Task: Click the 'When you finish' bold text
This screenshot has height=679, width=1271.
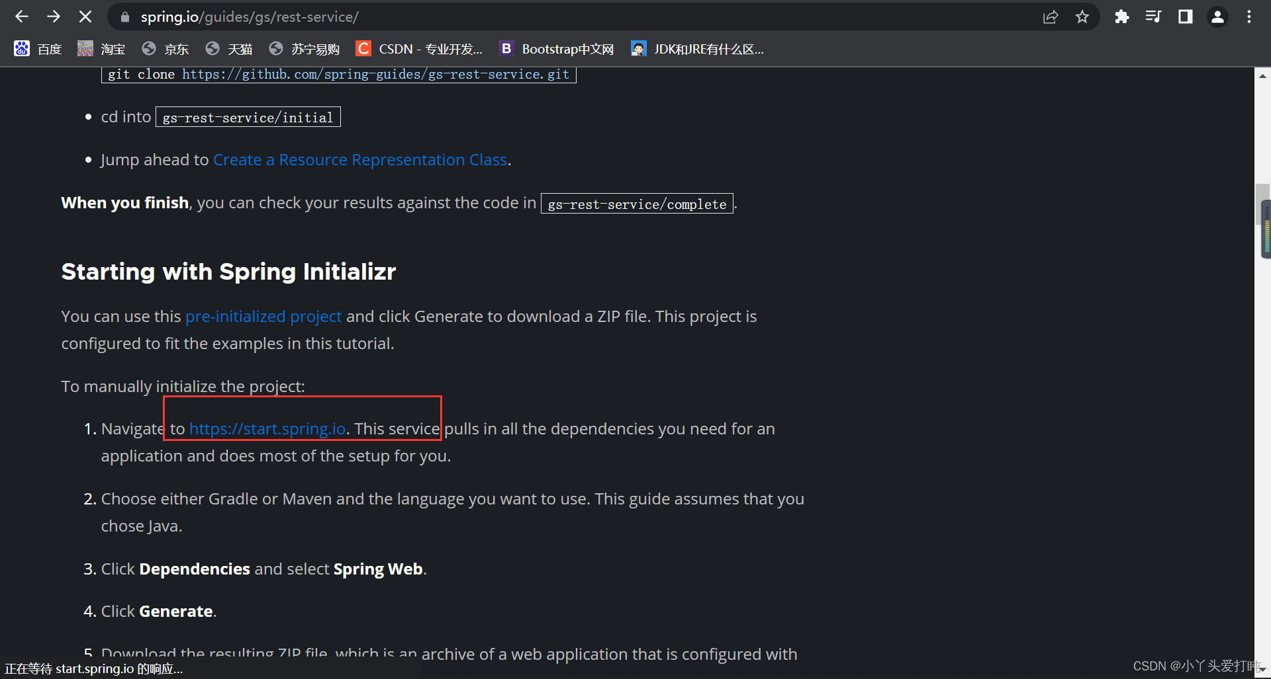Action: [125, 203]
